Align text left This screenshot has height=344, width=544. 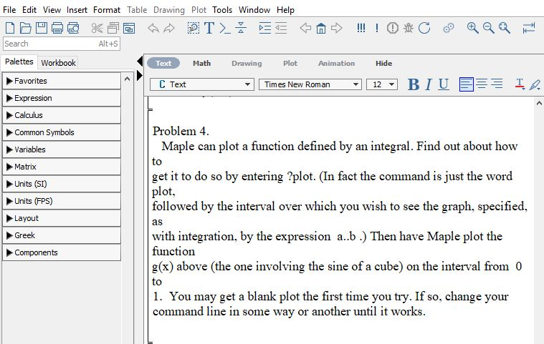coord(467,84)
